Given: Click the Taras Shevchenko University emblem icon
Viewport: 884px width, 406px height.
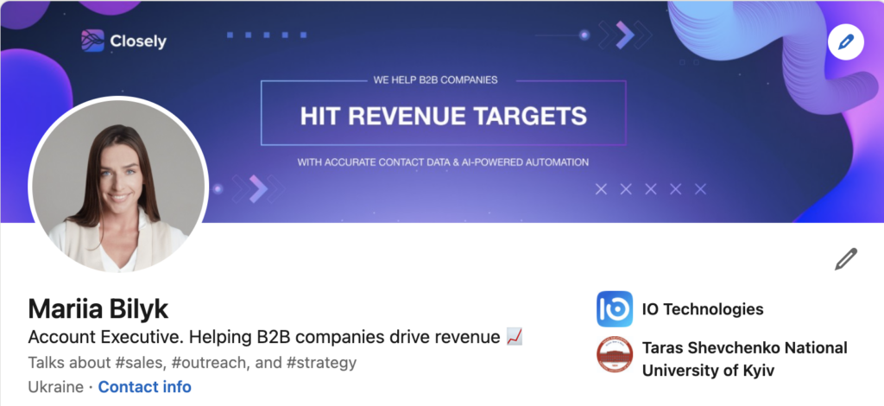Looking at the screenshot, I should 615,355.
